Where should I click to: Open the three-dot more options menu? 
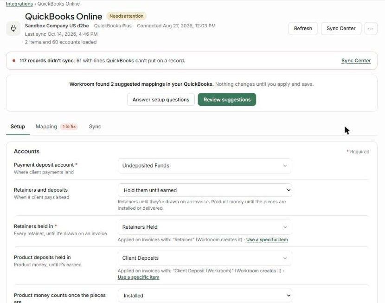[x=371, y=28]
